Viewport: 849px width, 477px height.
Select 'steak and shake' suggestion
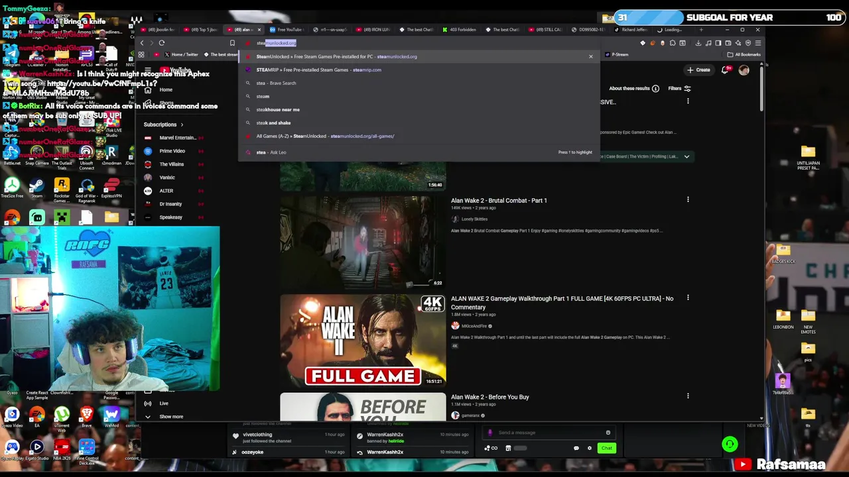pyautogui.click(x=420, y=123)
